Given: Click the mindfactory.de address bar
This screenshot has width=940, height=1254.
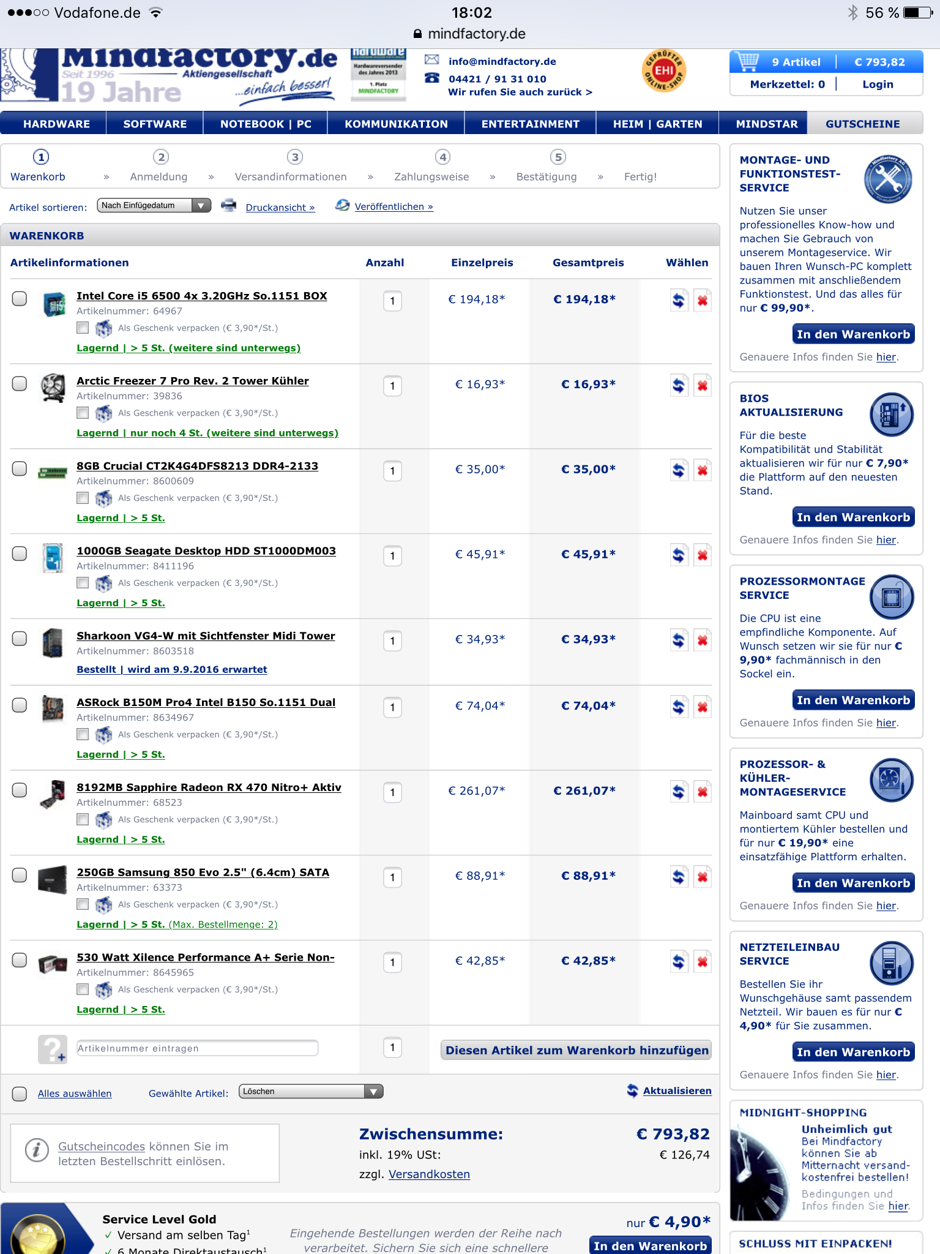Looking at the screenshot, I should [x=470, y=34].
